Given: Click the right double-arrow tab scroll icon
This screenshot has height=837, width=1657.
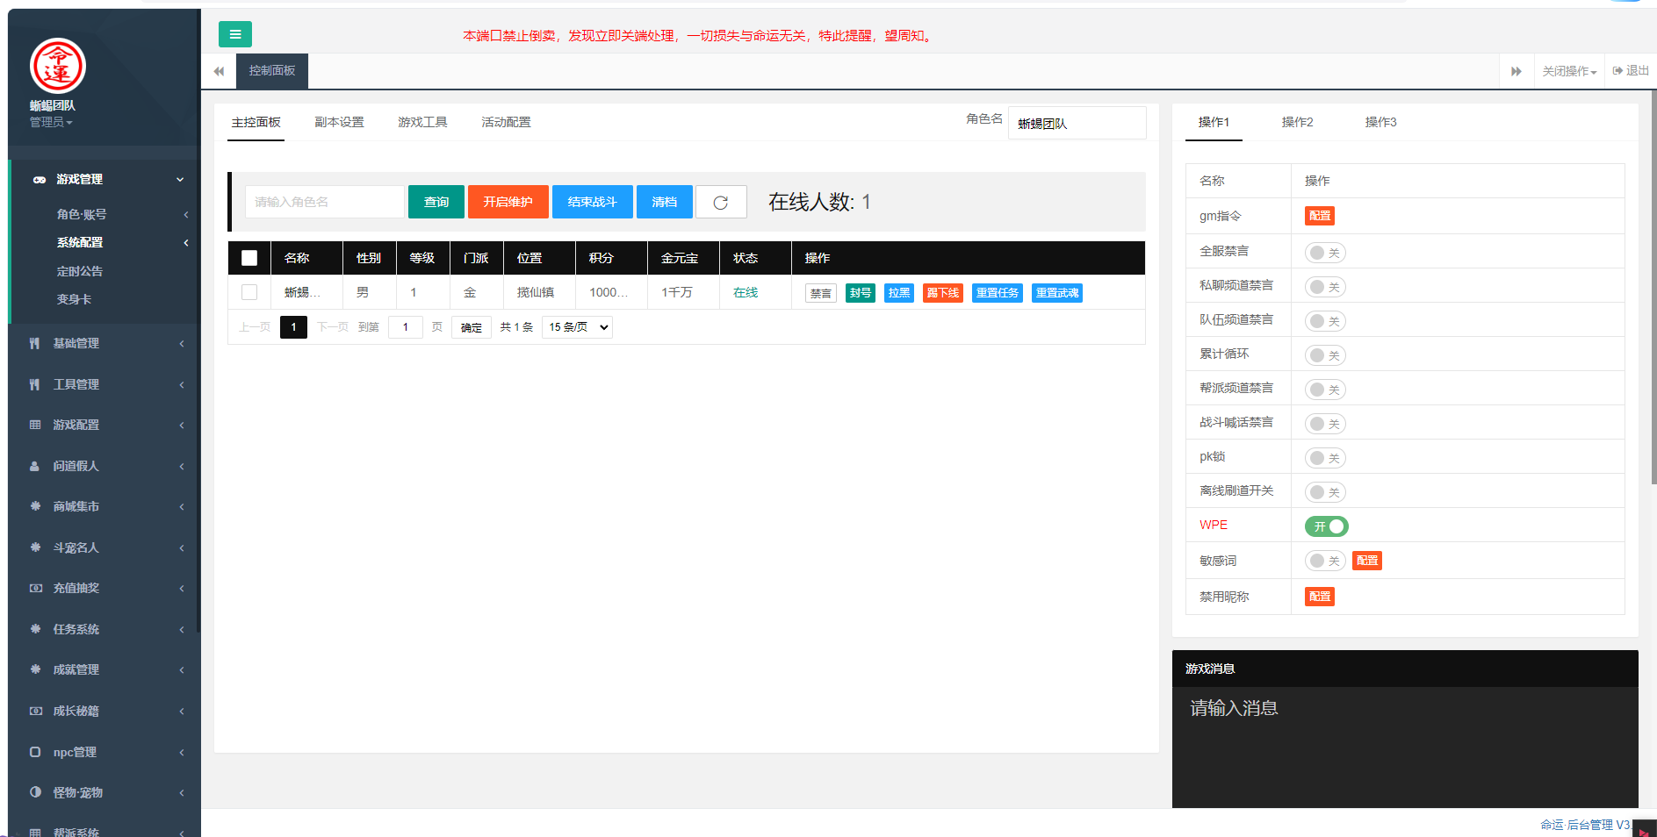Looking at the screenshot, I should 1516,71.
